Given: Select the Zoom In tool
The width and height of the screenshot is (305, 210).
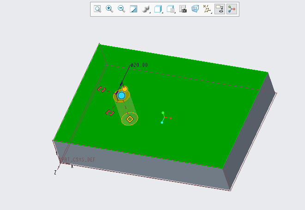Looking at the screenshot, I should [110, 9].
